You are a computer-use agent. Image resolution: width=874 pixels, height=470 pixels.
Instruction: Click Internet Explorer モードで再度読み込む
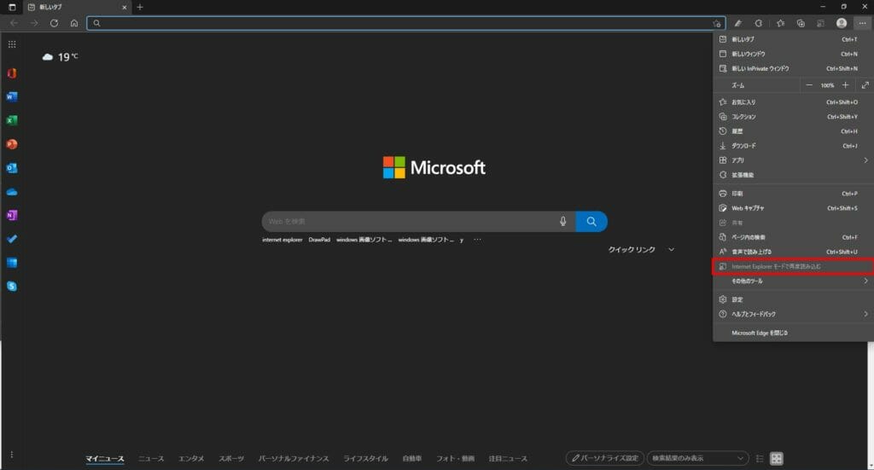(793, 267)
